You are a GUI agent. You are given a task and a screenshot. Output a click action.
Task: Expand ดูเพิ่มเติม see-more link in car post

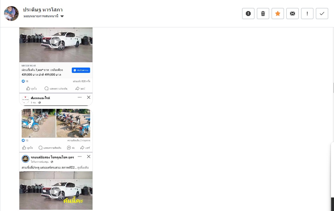click(x=83, y=168)
